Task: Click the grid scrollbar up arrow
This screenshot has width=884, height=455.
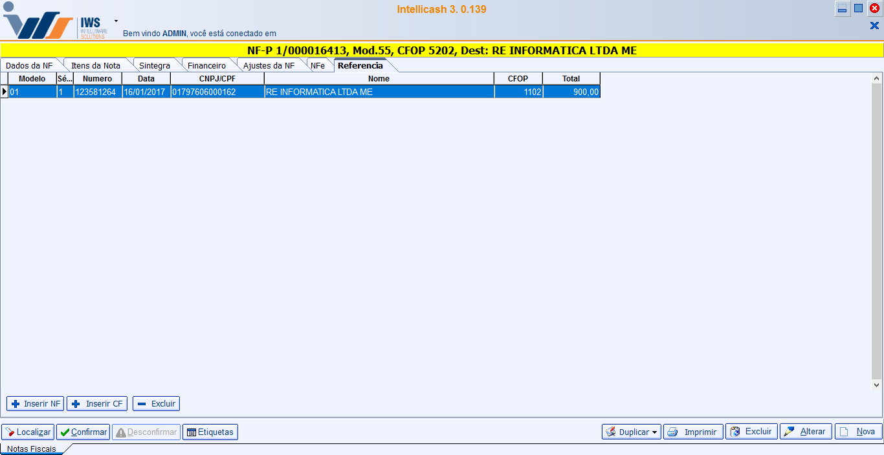Action: pyautogui.click(x=877, y=78)
